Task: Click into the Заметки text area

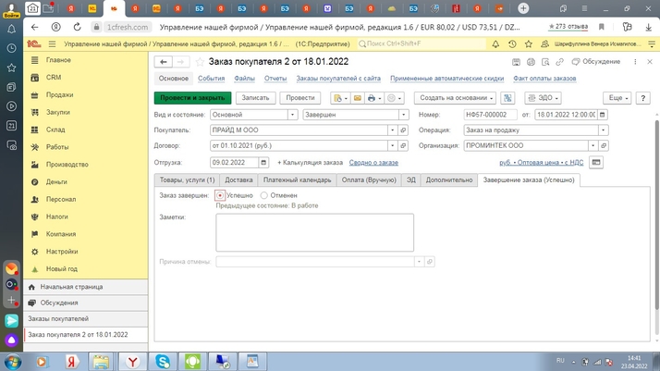Action: coord(314,232)
